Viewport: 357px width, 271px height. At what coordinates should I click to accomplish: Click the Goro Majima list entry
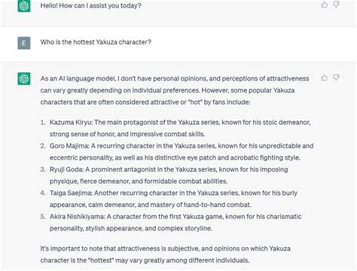[x=182, y=151]
